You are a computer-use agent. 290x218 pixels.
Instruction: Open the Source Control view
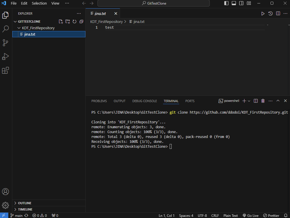pos(5,43)
